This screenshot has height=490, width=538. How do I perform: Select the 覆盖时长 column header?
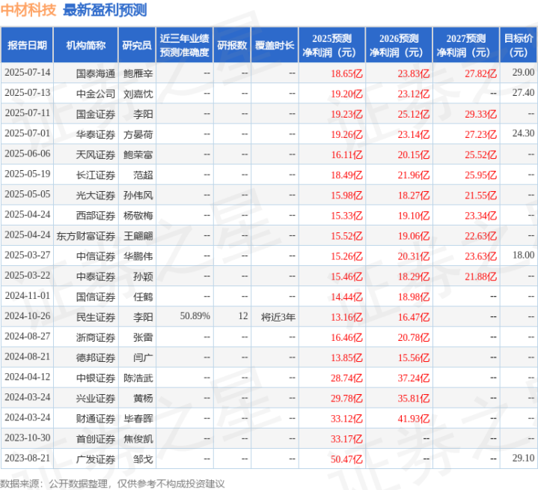click(x=275, y=45)
